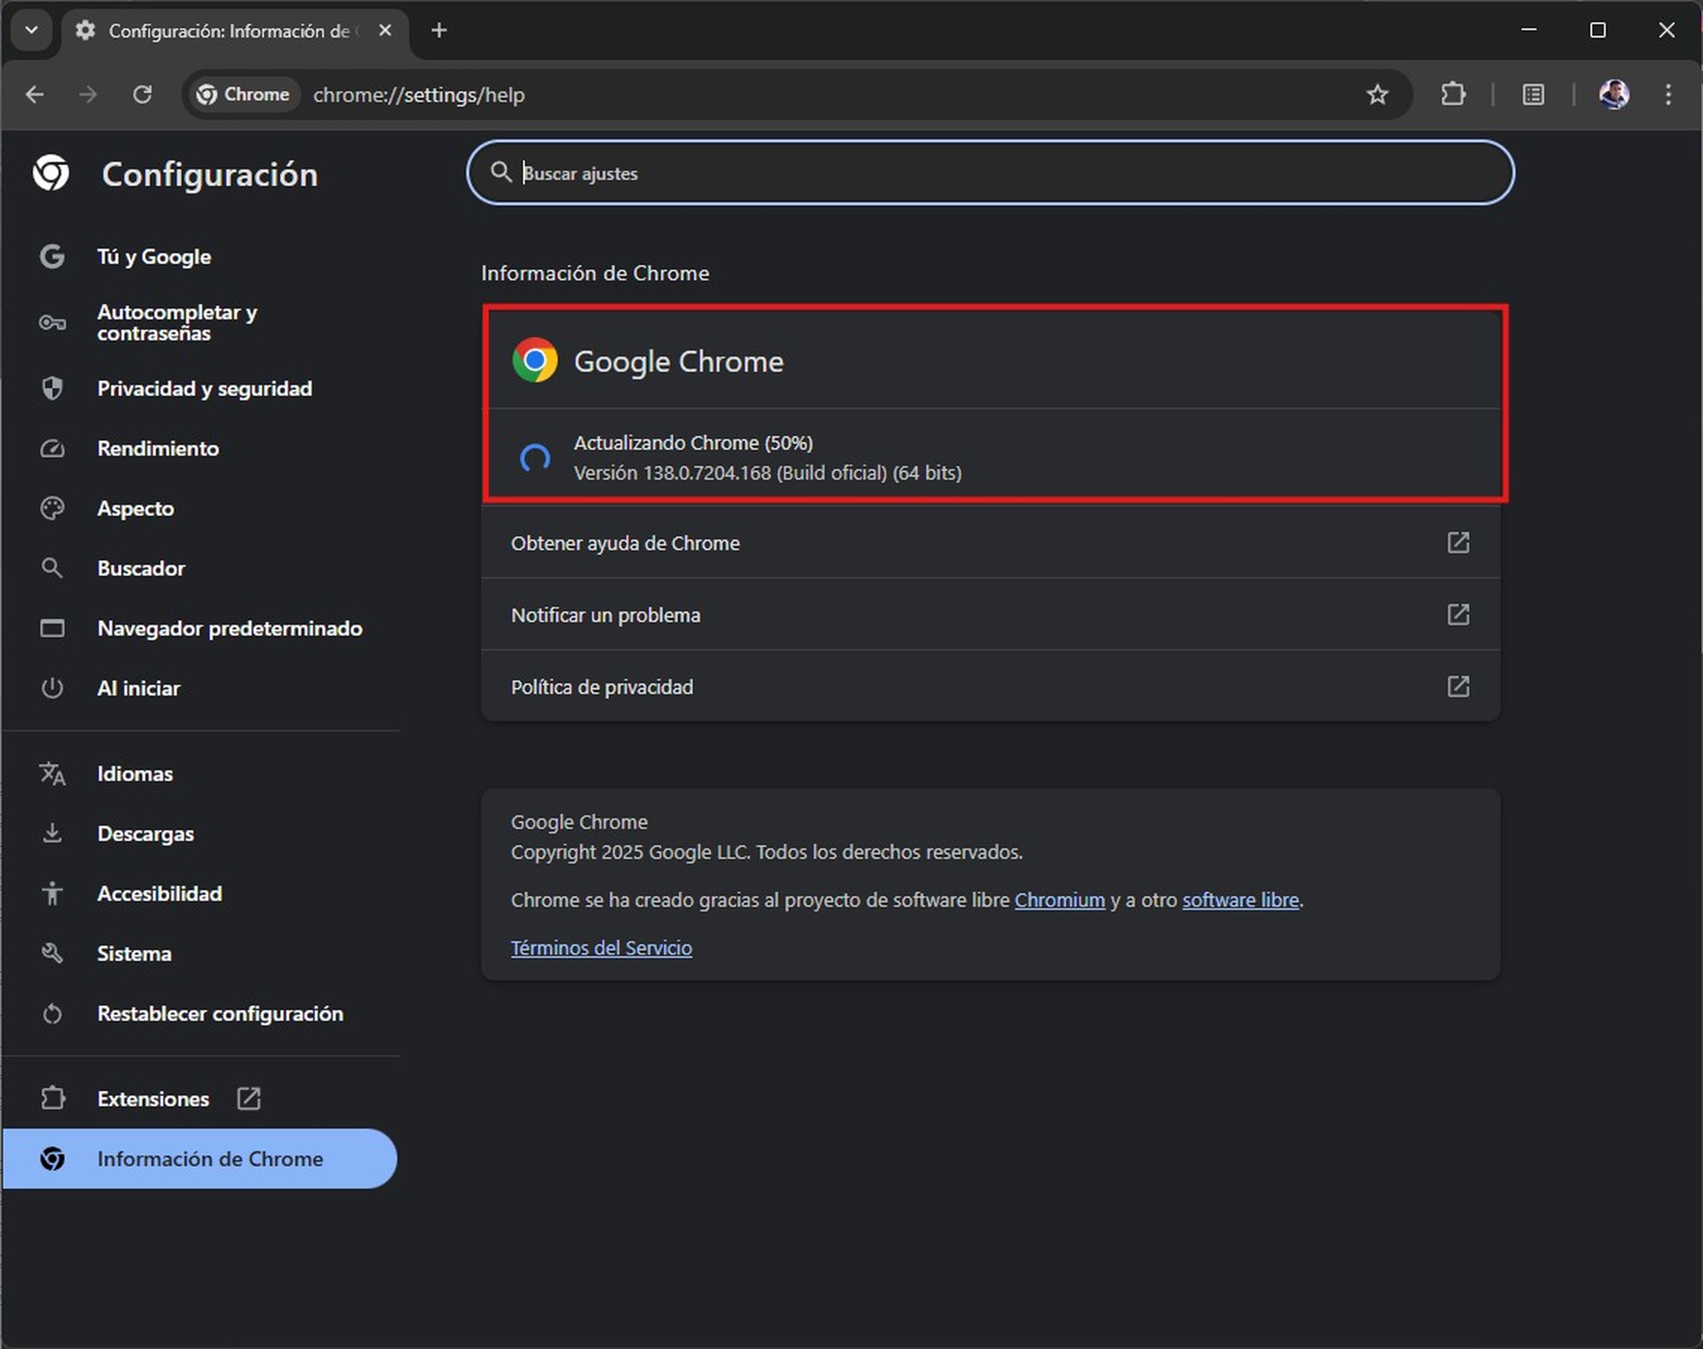Viewport: 1703px width, 1349px height.
Task: Click the browser back arrow
Action: pos(35,95)
